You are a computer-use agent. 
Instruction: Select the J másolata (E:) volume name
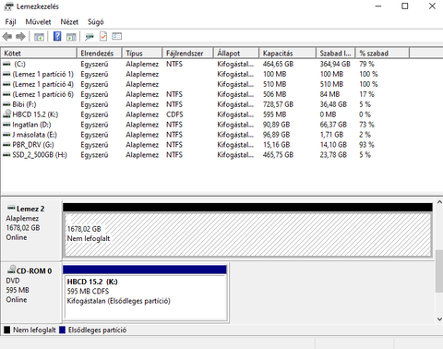pos(34,135)
